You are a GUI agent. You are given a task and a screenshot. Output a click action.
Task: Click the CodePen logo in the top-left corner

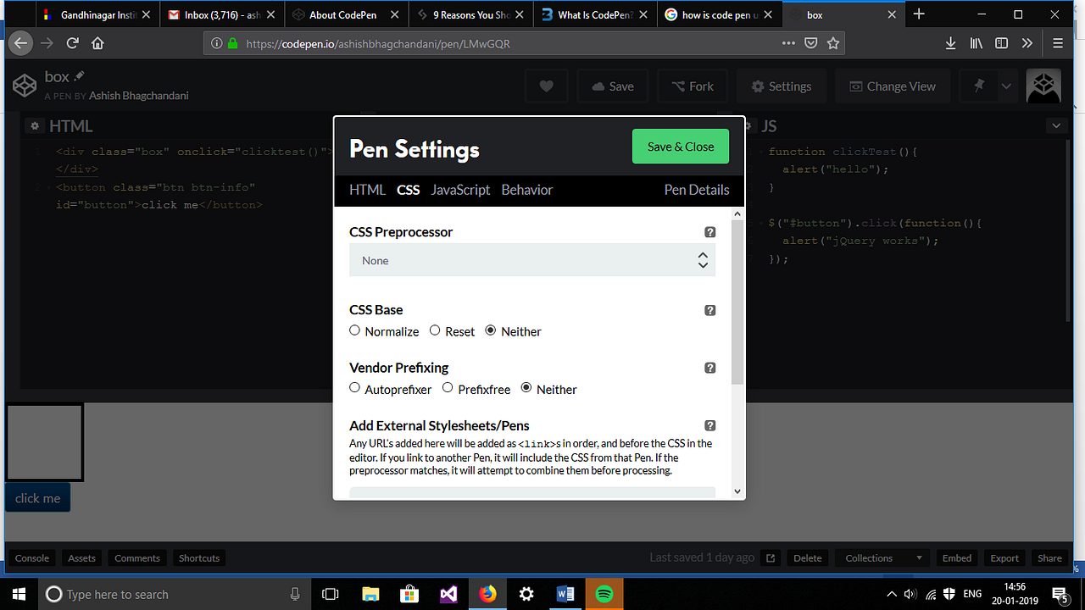[x=25, y=85]
